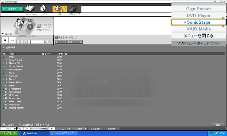The height and width of the screenshot is (136, 227).
Task: Skip to the next track
Action: (22, 42)
